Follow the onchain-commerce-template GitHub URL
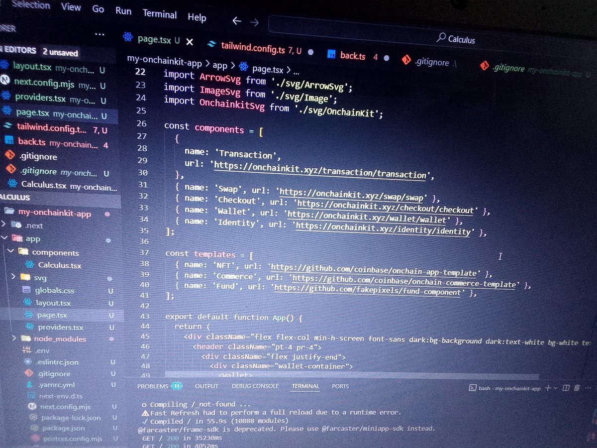 (404, 281)
